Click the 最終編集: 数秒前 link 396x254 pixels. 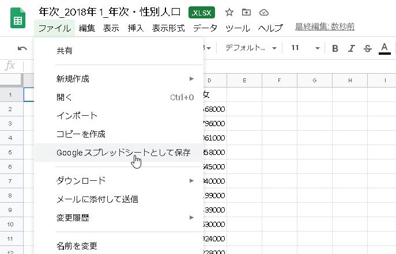tap(325, 27)
